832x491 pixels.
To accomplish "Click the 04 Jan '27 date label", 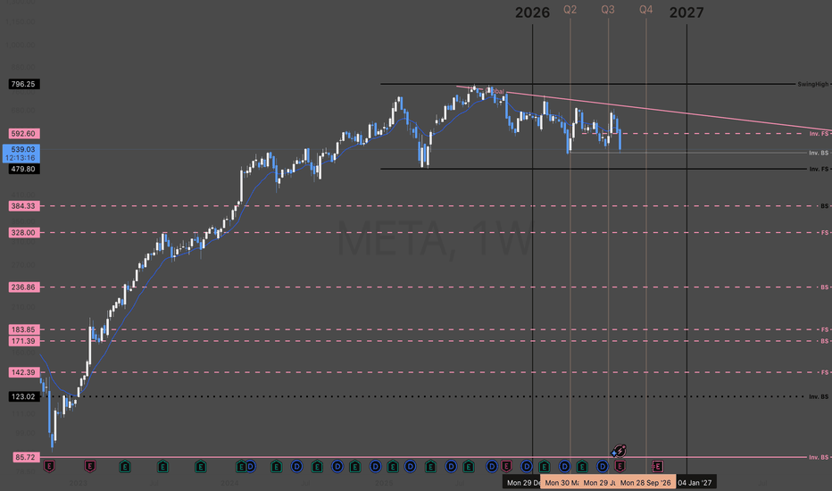I will coord(695,482).
